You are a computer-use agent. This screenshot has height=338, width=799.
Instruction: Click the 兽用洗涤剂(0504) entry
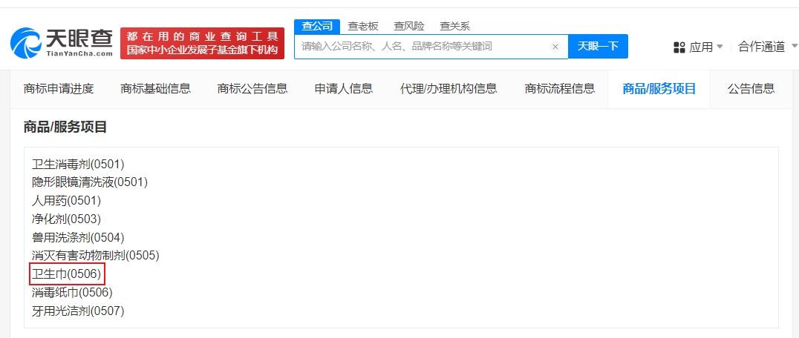pyautogui.click(x=78, y=237)
